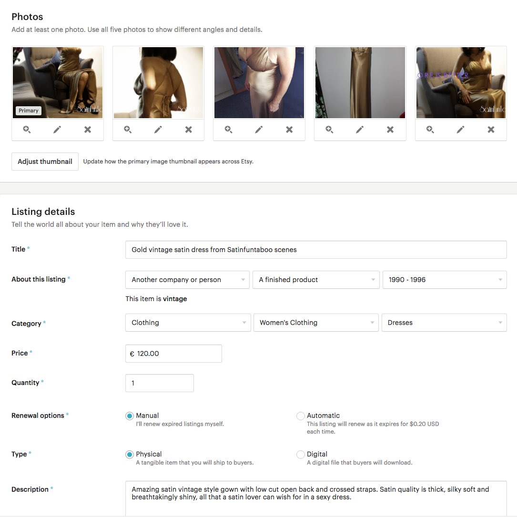The width and height of the screenshot is (517, 517).
Task: Open the 'Another company or person' dropdown
Action: click(x=187, y=280)
